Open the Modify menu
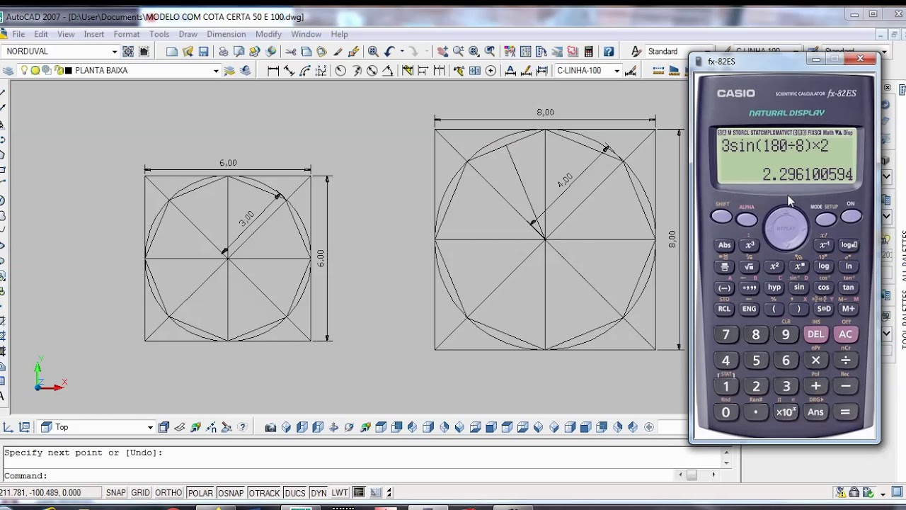Viewport: 906px width, 510px height. tap(268, 34)
